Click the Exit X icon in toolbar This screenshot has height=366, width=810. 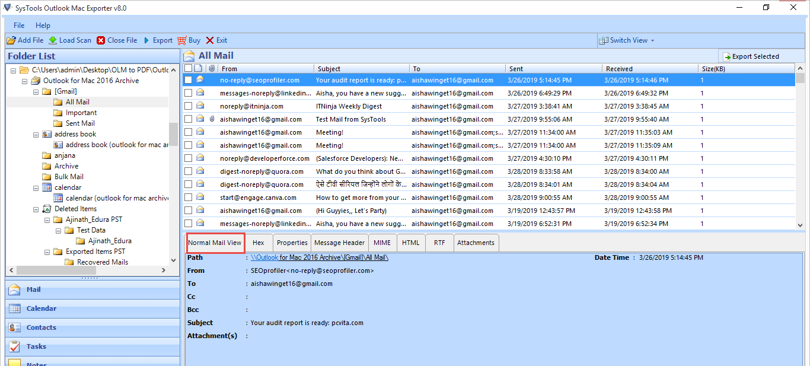[x=210, y=40]
